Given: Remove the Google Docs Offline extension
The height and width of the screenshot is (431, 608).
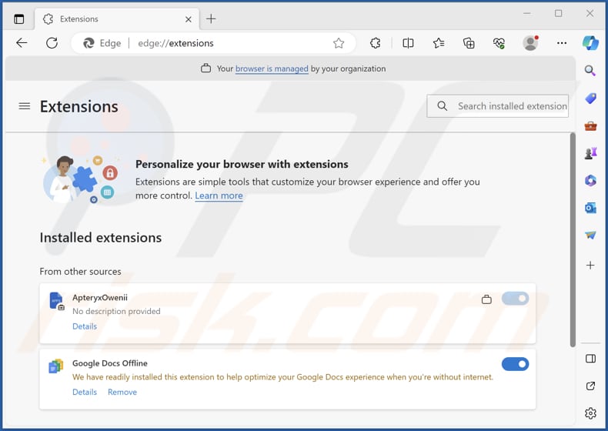Looking at the screenshot, I should [122, 392].
